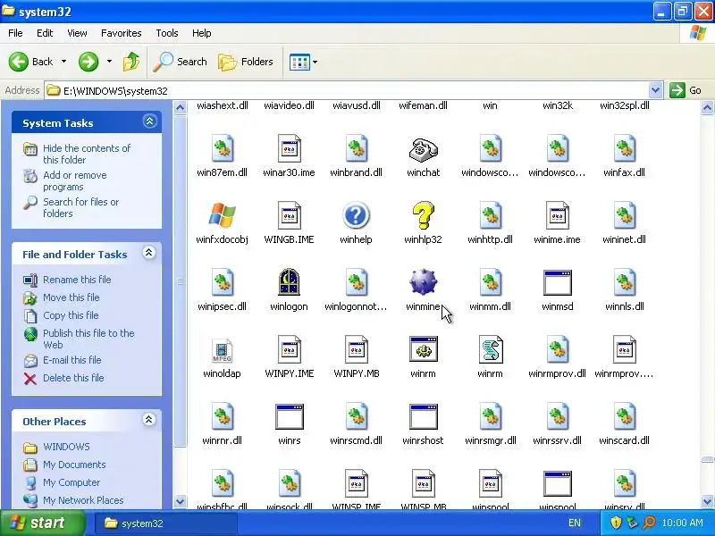Viewport: 715px width, 536px height.
Task: Select the wininet.dll file icon
Action: [x=624, y=215]
